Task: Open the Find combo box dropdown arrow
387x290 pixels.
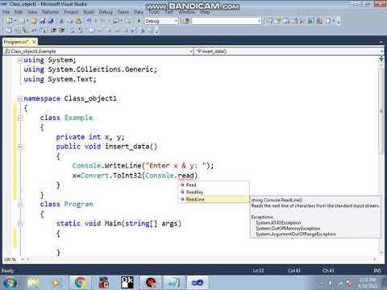Action: click(259, 21)
